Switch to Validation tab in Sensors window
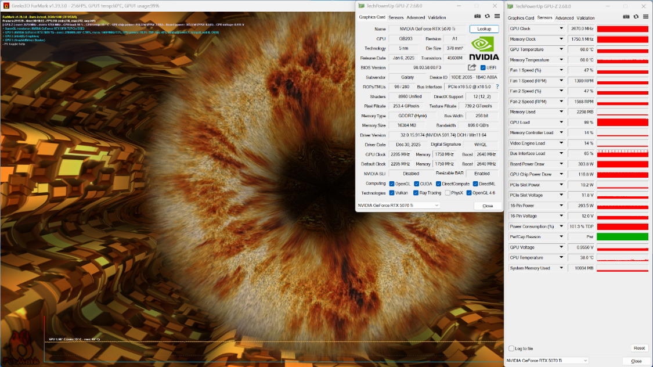 click(586, 18)
